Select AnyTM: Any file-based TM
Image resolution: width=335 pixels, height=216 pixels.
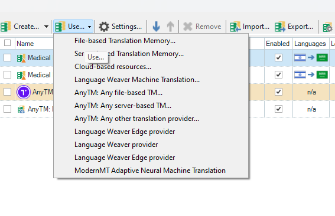[x=151, y=93]
